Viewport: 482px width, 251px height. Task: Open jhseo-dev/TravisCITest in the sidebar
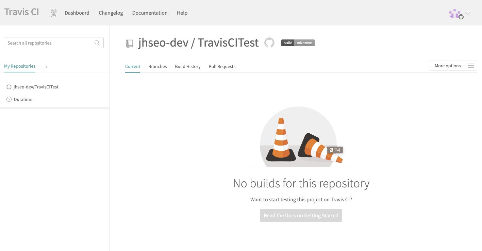(36, 87)
